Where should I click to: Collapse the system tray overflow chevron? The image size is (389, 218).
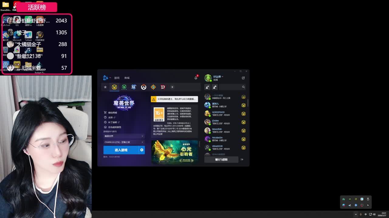click(356, 214)
